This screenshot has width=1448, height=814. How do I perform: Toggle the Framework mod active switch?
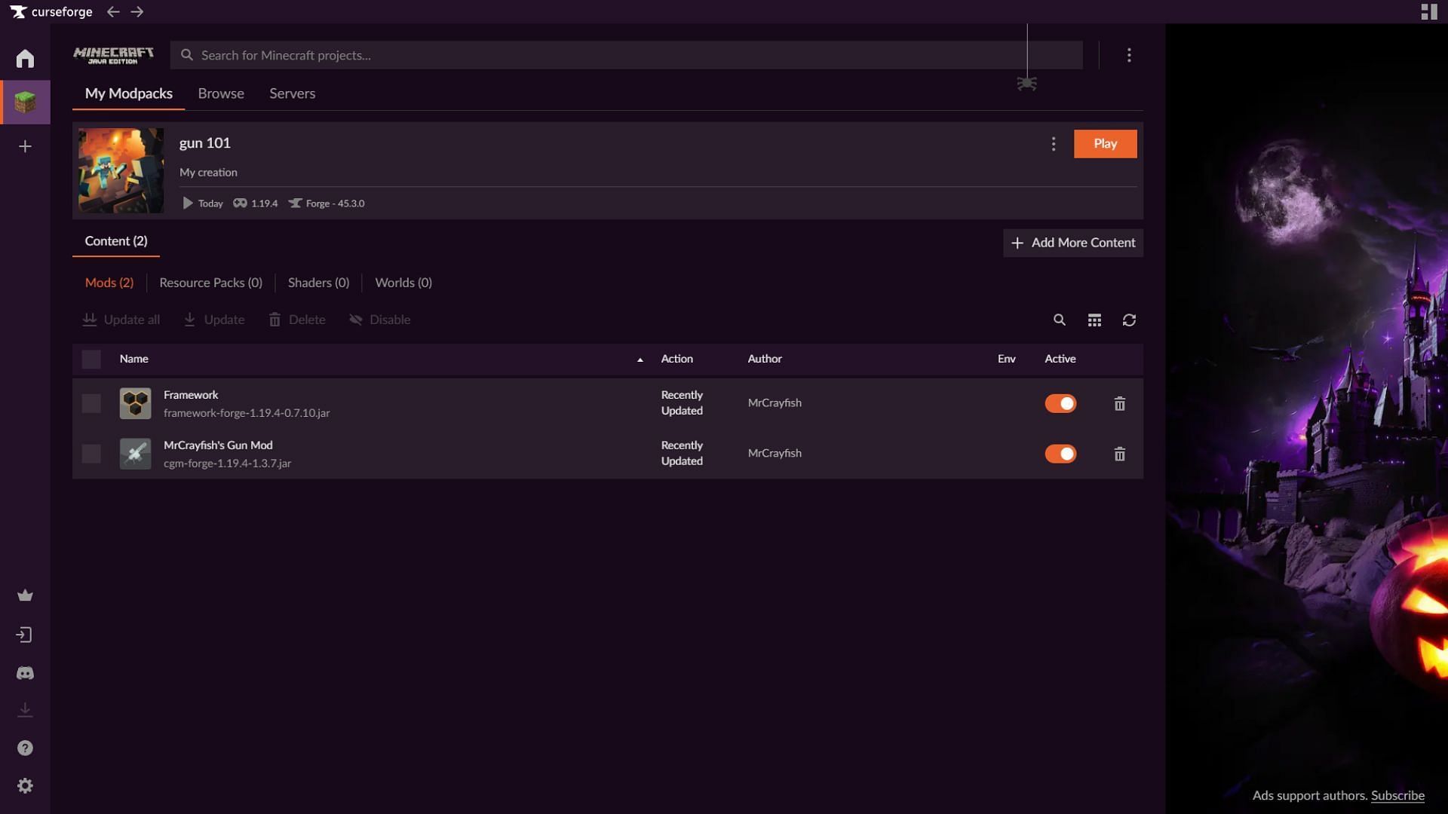1059,402
